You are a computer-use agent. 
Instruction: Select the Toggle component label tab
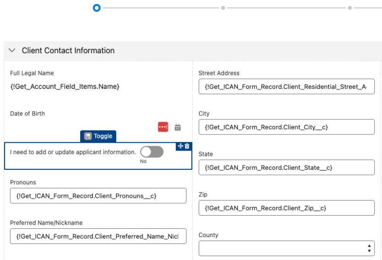coord(98,136)
